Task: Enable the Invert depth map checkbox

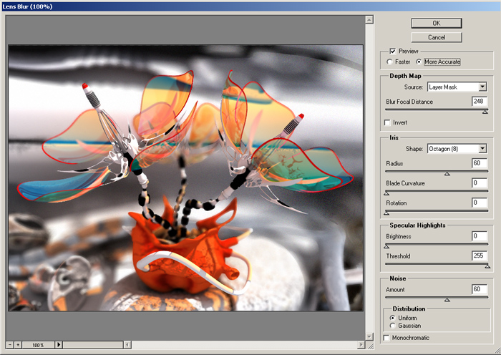Action: [x=389, y=123]
